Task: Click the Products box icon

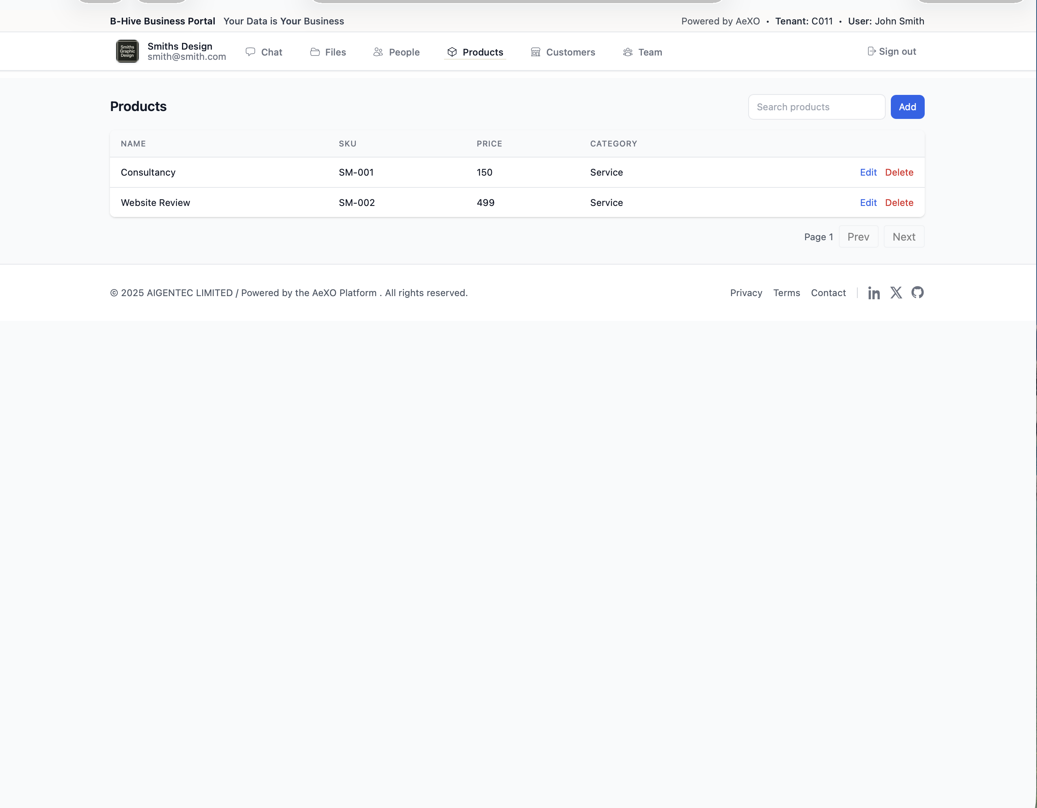Action: [x=452, y=52]
